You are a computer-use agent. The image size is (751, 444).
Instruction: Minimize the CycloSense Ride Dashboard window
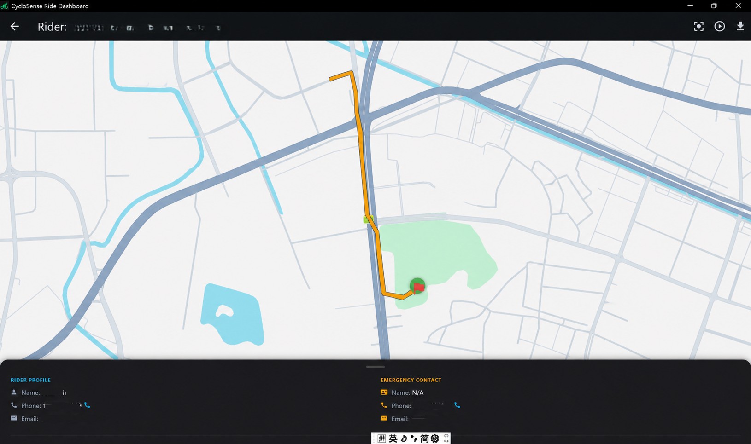coord(690,6)
